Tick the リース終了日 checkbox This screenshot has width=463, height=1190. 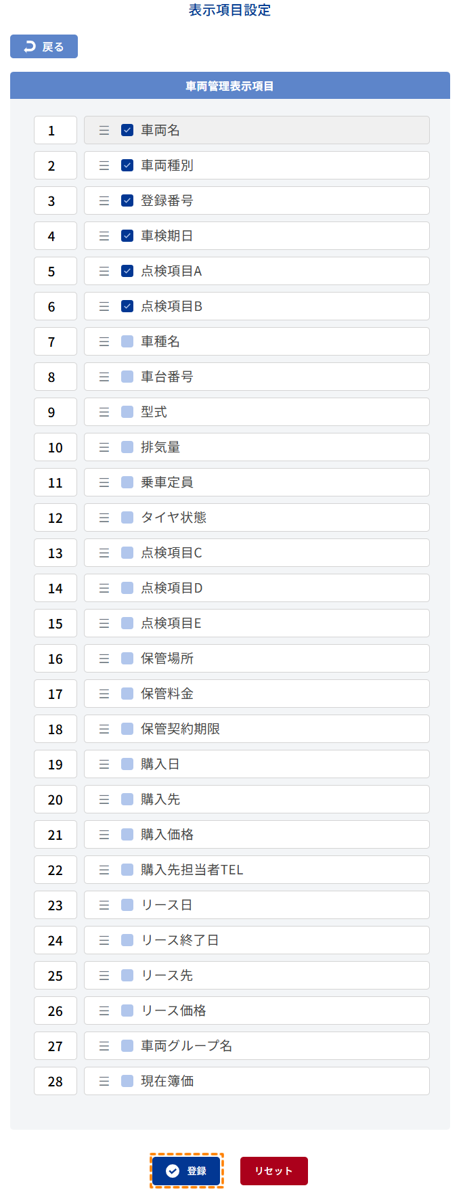(x=127, y=940)
